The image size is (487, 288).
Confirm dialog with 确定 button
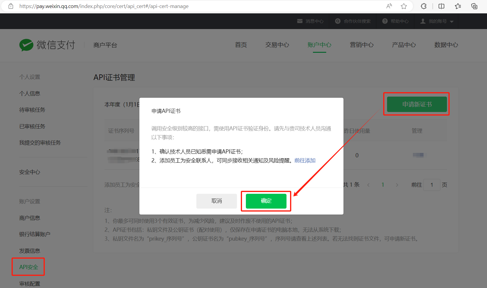(x=266, y=201)
